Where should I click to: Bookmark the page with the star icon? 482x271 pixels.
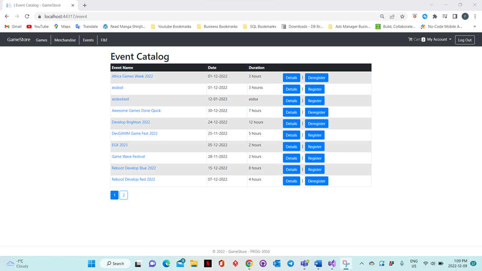pyautogui.click(x=402, y=16)
